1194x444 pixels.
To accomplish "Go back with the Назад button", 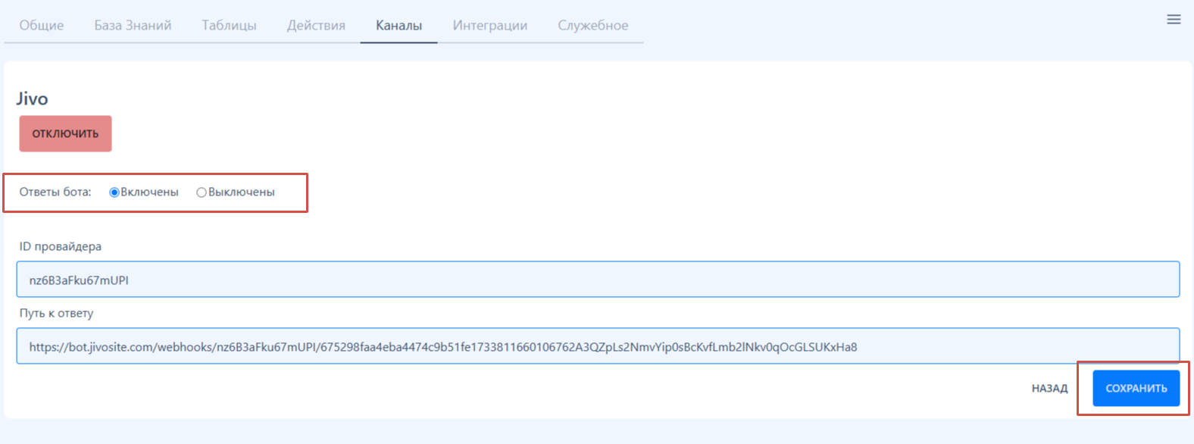I will coord(1049,388).
